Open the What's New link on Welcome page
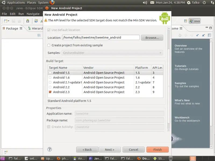Image resolution: width=215 pixels, height=161 pixels. 182,100
